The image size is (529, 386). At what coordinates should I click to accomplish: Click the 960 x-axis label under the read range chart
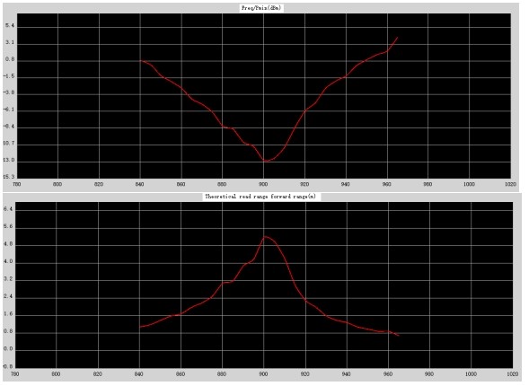(x=388, y=373)
